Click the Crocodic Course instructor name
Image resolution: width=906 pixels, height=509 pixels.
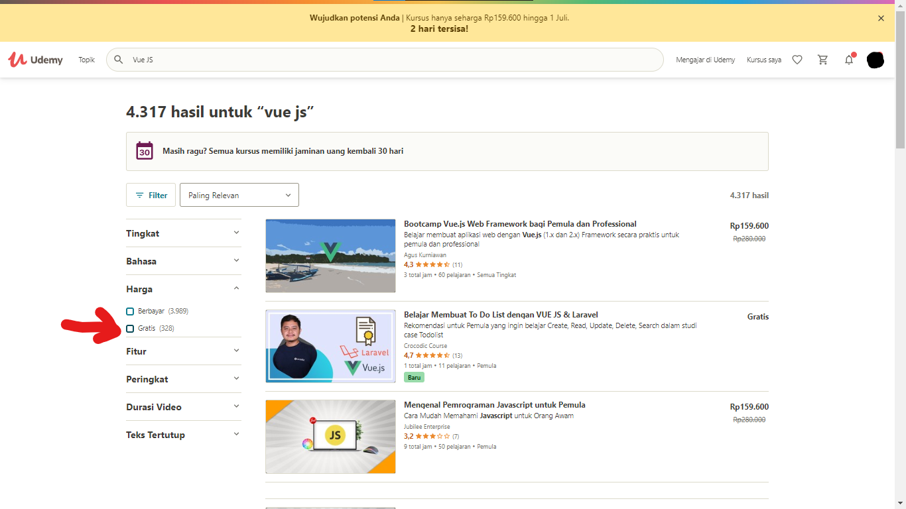(425, 346)
